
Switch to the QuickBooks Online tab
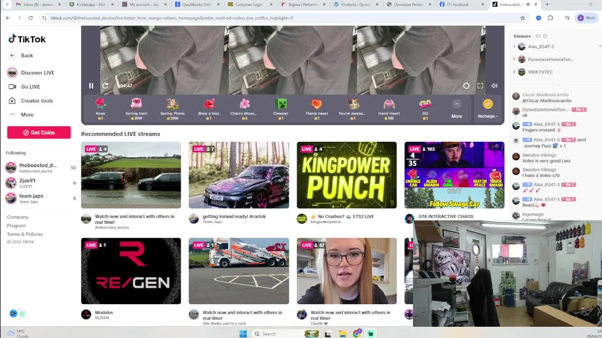(198, 5)
